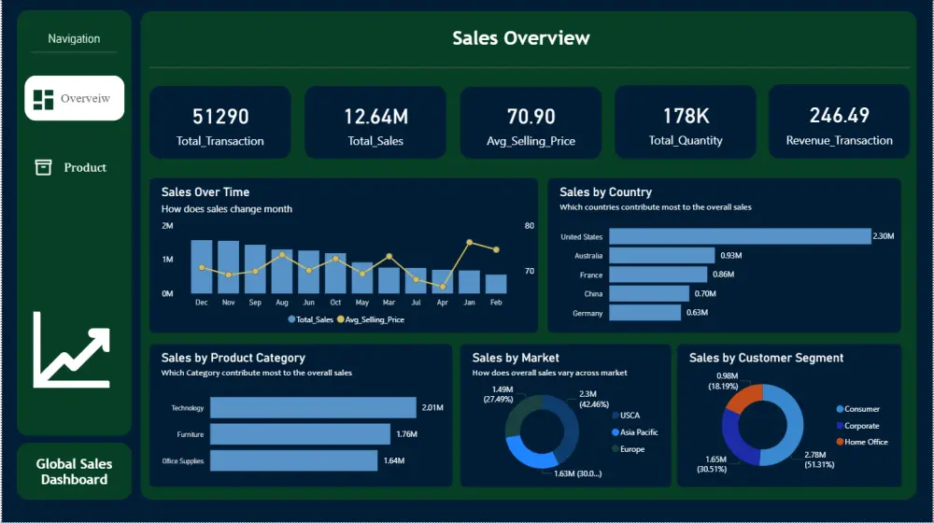Click the Sales Overview title
The height and width of the screenshot is (523, 934).
[x=520, y=38]
